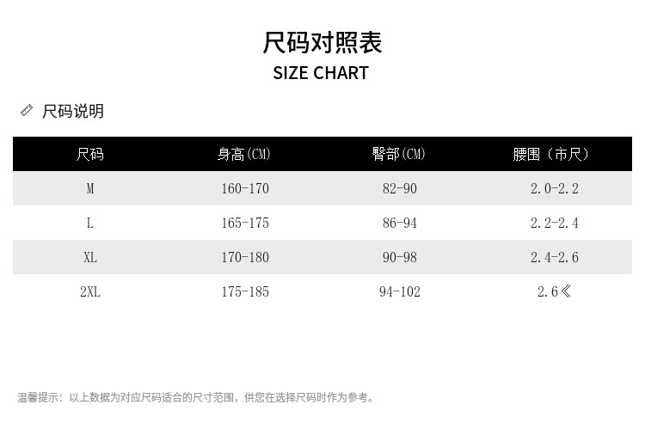Screen dimensions: 645x435
Task: Click the 90-98 hip value
Action: [x=400, y=258]
